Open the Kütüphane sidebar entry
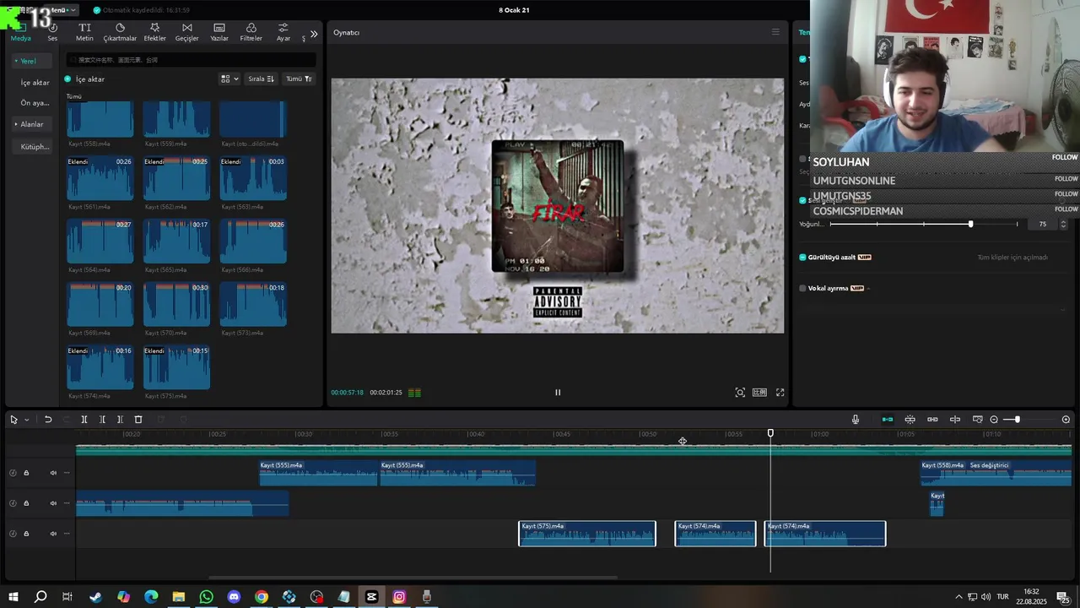 pos(35,147)
